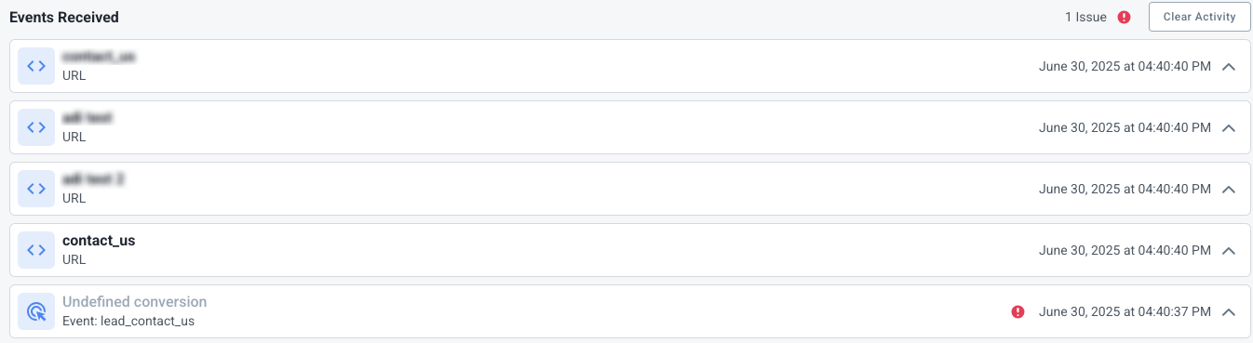This screenshot has width=1253, height=343.
Task: Click the Clear Activity button
Action: [1199, 17]
